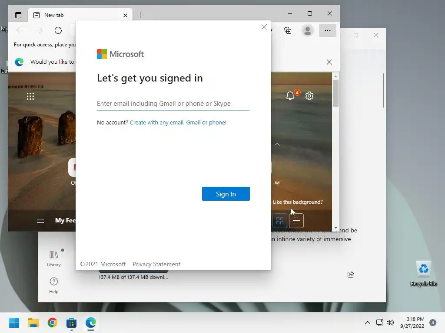Screen dimensions: 445x333
Task: Open the Privacy Statement link
Action: (x=156, y=264)
